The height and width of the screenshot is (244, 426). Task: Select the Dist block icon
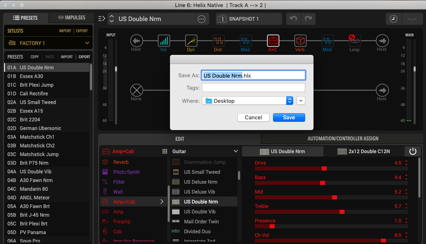(218, 41)
